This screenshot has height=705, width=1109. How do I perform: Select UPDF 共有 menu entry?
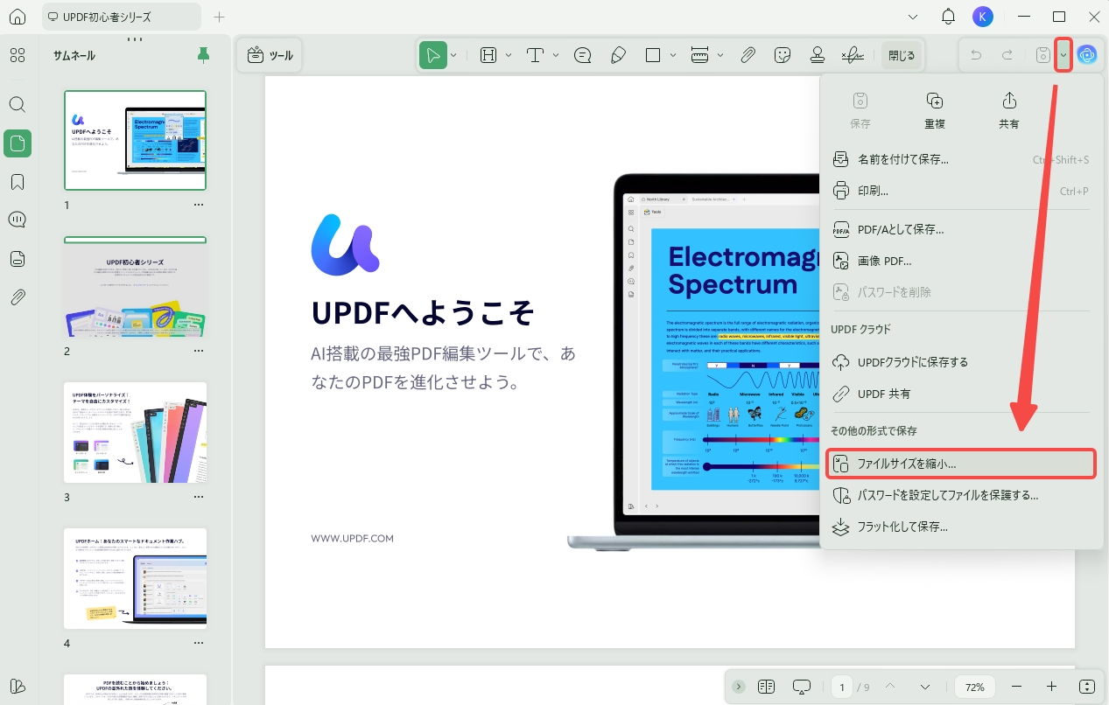[961, 394]
